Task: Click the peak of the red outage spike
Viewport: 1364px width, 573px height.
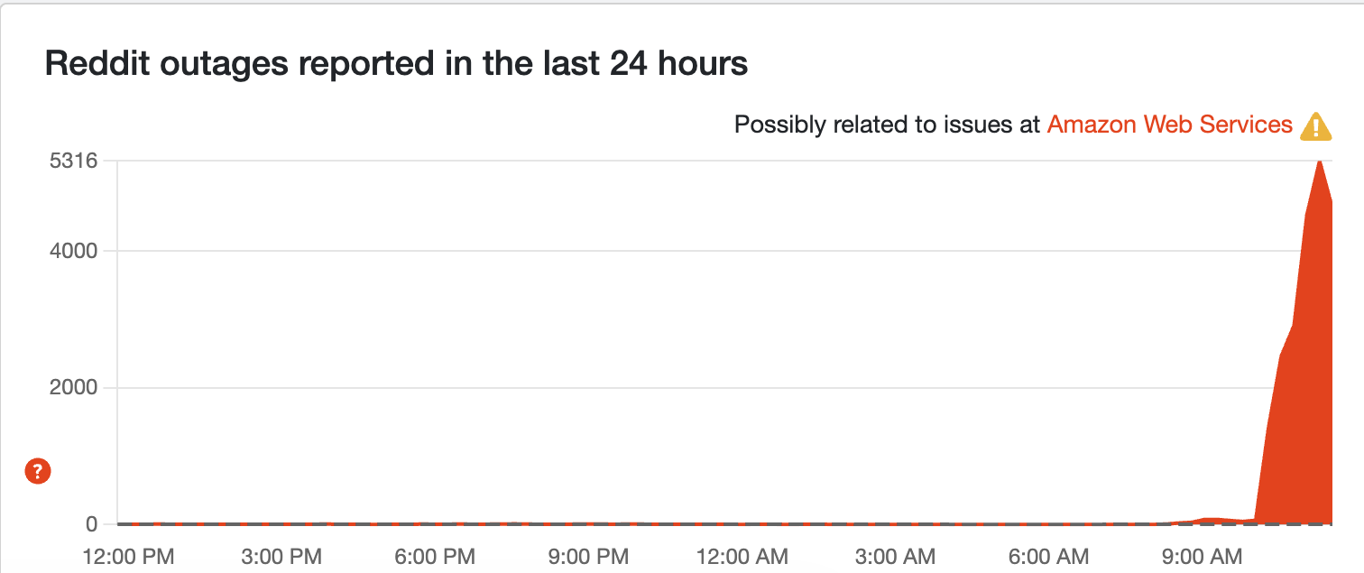Action: pyautogui.click(x=1319, y=162)
